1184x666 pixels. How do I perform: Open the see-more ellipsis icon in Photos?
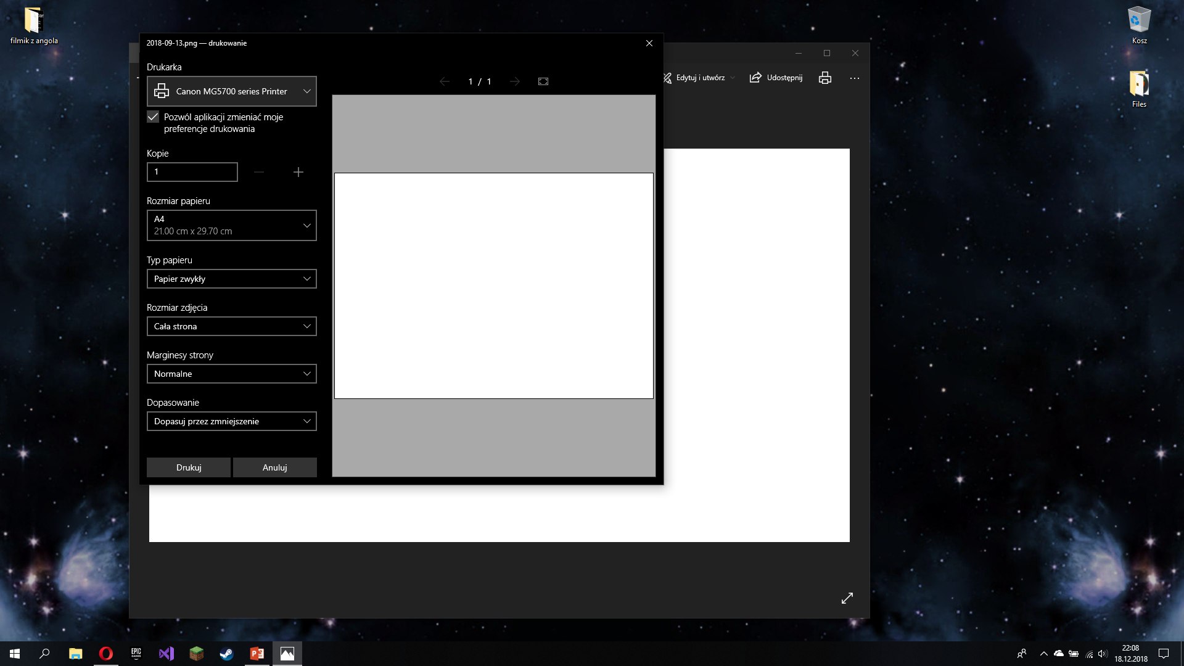click(x=855, y=78)
